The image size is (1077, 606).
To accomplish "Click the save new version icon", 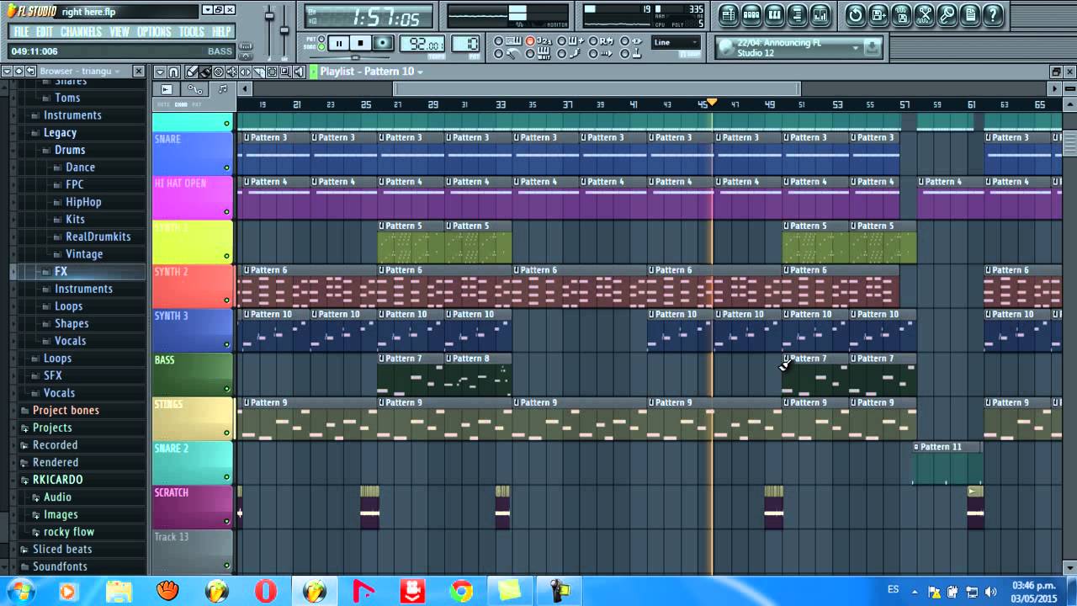I will (878, 14).
